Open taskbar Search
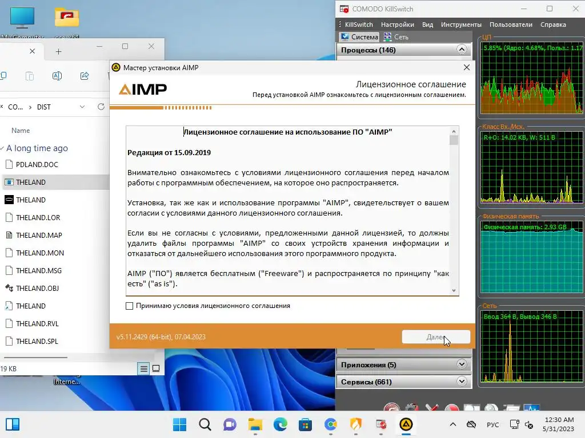The image size is (585, 438). 205,424
